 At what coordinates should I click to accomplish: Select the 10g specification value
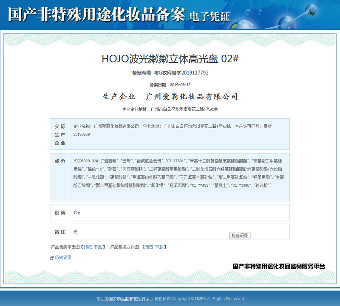[x=76, y=213]
